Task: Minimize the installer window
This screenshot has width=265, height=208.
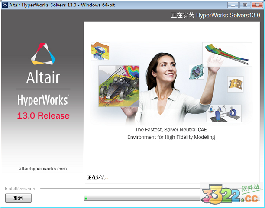Action: pyautogui.click(x=233, y=5)
